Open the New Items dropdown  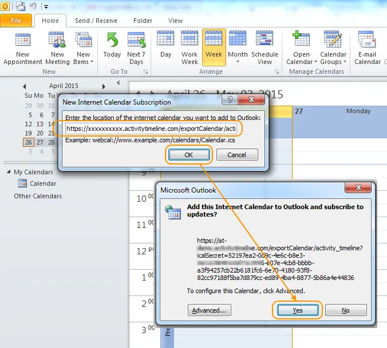tap(83, 48)
